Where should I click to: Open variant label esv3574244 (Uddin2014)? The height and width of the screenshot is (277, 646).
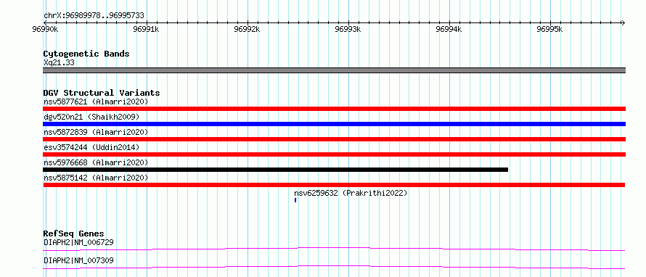coord(91,147)
